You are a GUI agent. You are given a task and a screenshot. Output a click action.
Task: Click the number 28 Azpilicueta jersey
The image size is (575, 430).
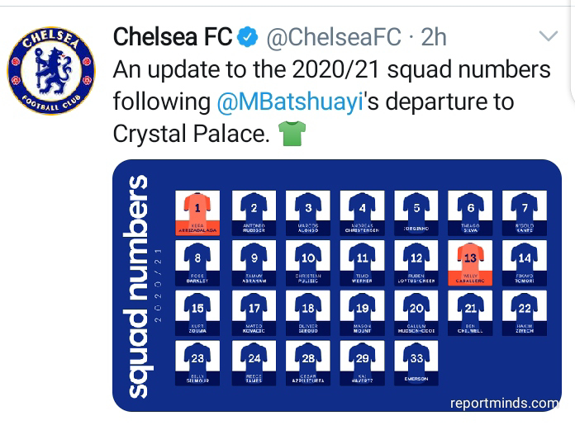tap(307, 360)
